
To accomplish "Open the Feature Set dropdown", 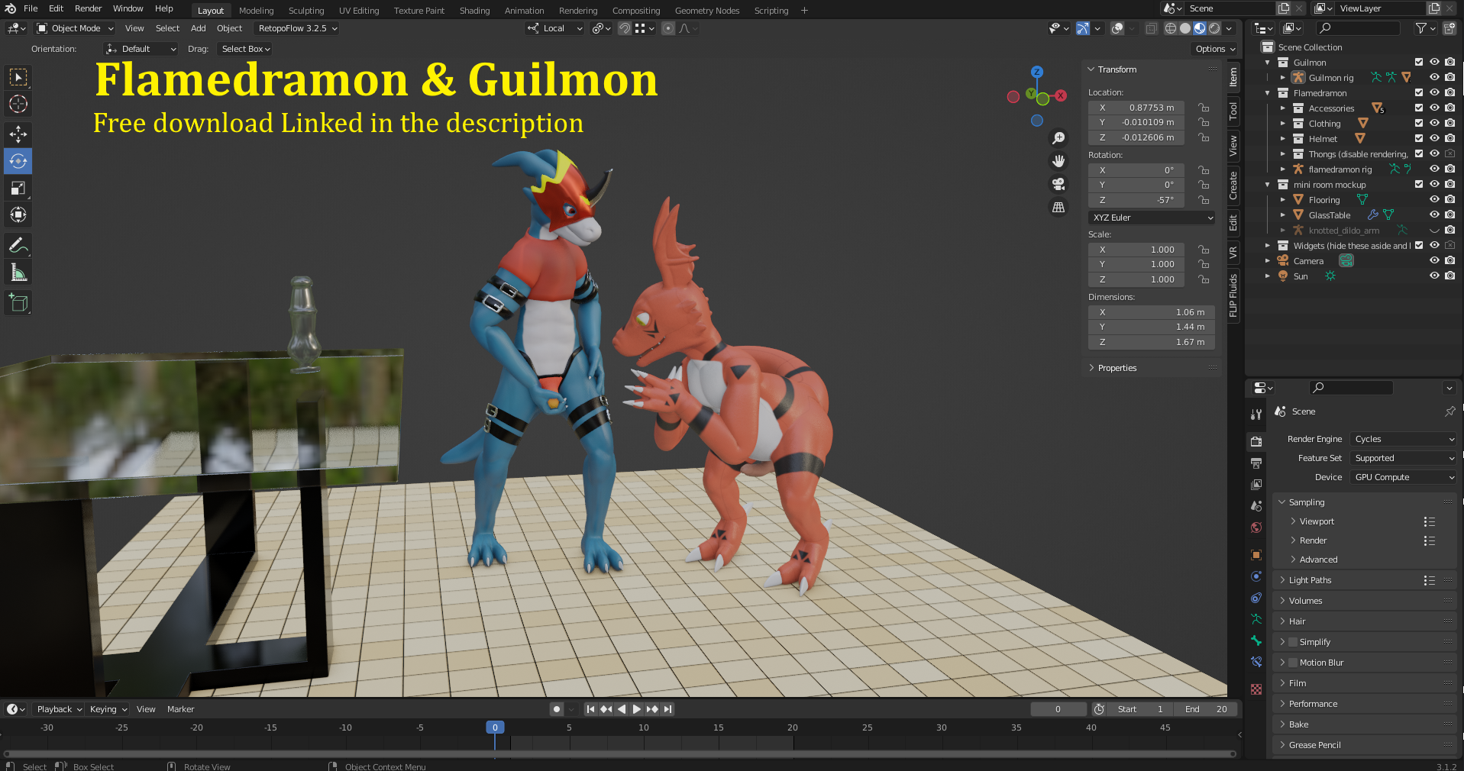I will pos(1404,458).
